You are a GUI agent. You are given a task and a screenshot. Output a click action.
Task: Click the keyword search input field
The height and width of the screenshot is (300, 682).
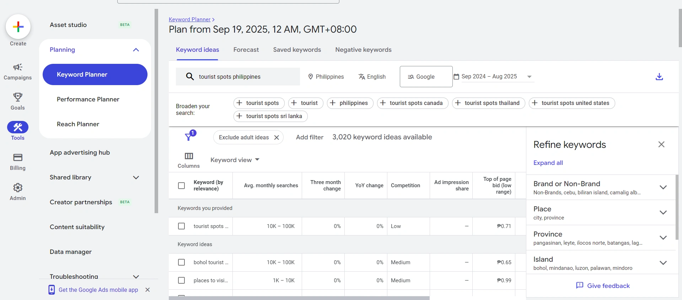click(238, 77)
